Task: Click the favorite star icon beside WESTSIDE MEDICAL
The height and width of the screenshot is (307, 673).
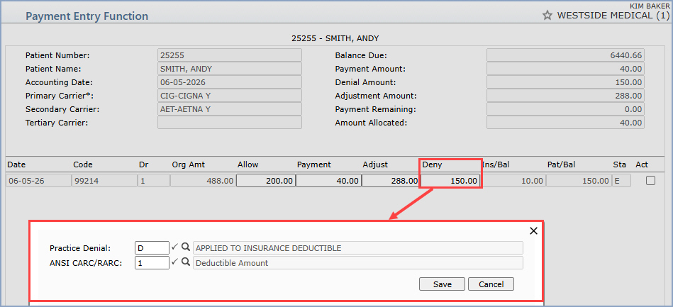Action: [547, 16]
